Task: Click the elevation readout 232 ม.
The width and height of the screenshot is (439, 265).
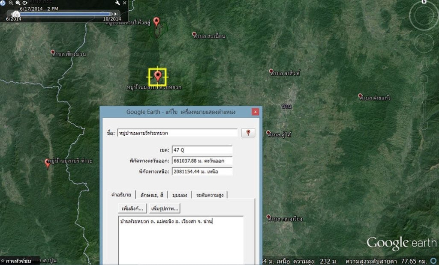Action: coord(329,261)
